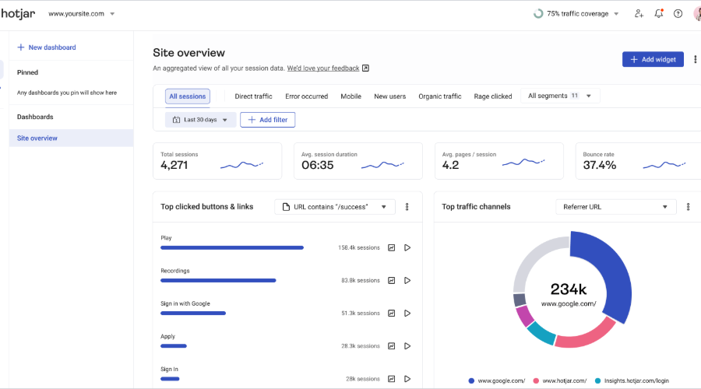
Task: Select the All sessions segment
Action: coord(188,96)
